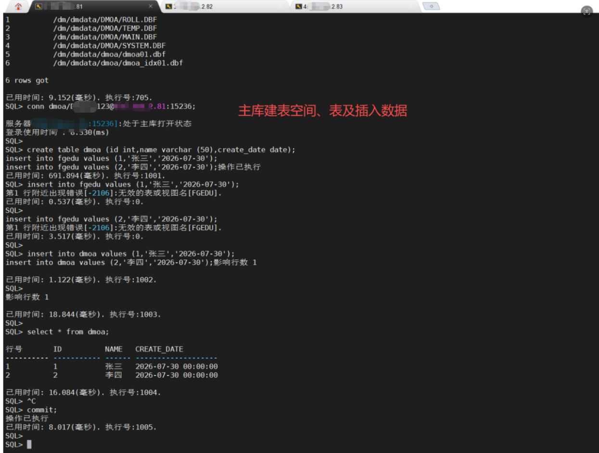The height and width of the screenshot is (453, 599).
Task: Close the session tab ending .81
Action: (151, 6)
